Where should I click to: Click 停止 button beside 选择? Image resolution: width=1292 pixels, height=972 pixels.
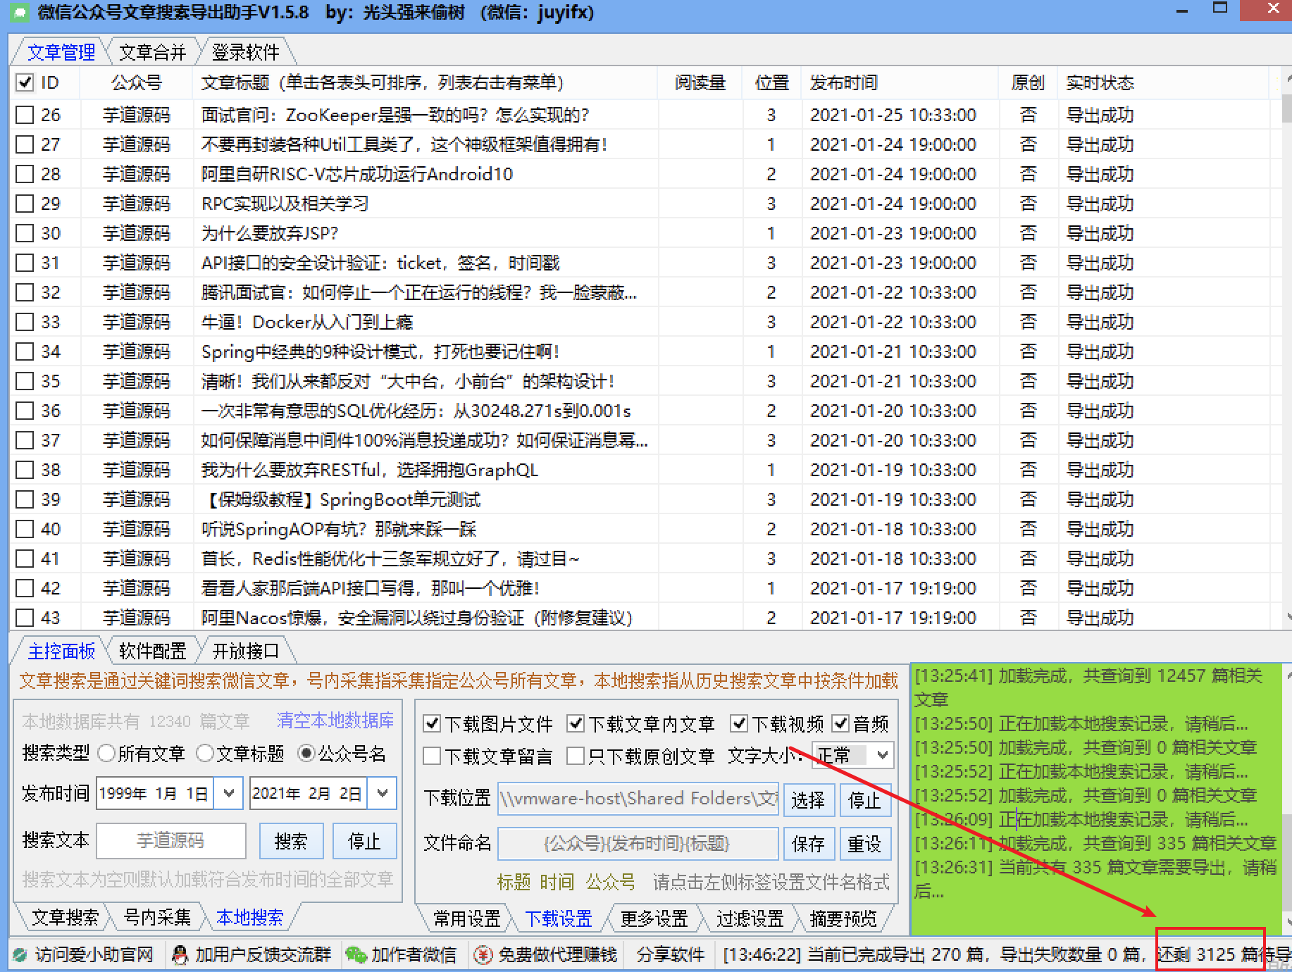click(864, 800)
